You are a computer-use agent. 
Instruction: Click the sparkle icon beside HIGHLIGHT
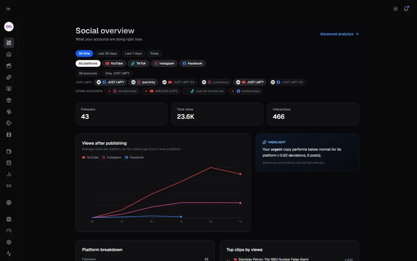click(264, 142)
